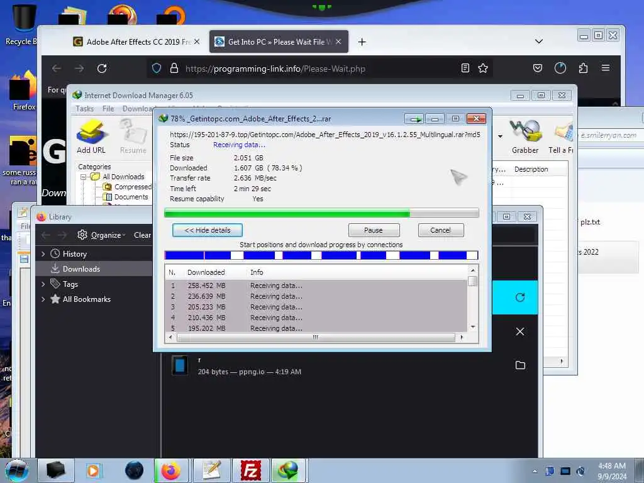Screen dimensions: 644x483
Task: Click the horizontal scrollbar in connections list
Action: (x=316, y=338)
